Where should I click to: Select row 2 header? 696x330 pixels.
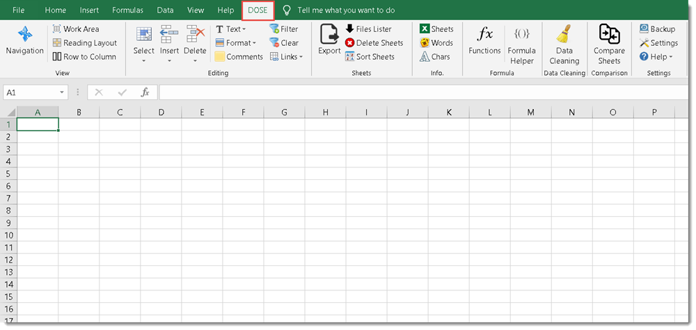tap(10, 137)
